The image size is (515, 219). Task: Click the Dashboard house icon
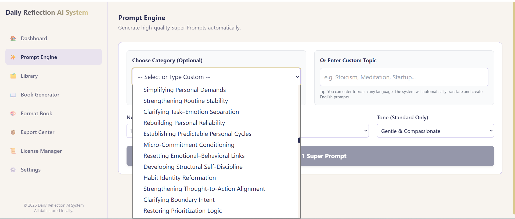[x=13, y=38]
